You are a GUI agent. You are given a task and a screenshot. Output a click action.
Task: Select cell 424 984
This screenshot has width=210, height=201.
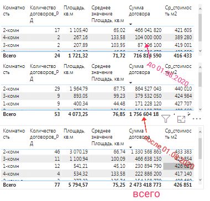(x=183, y=96)
